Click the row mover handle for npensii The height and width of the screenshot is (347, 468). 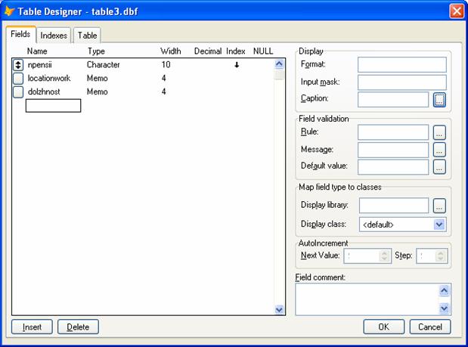pos(19,65)
